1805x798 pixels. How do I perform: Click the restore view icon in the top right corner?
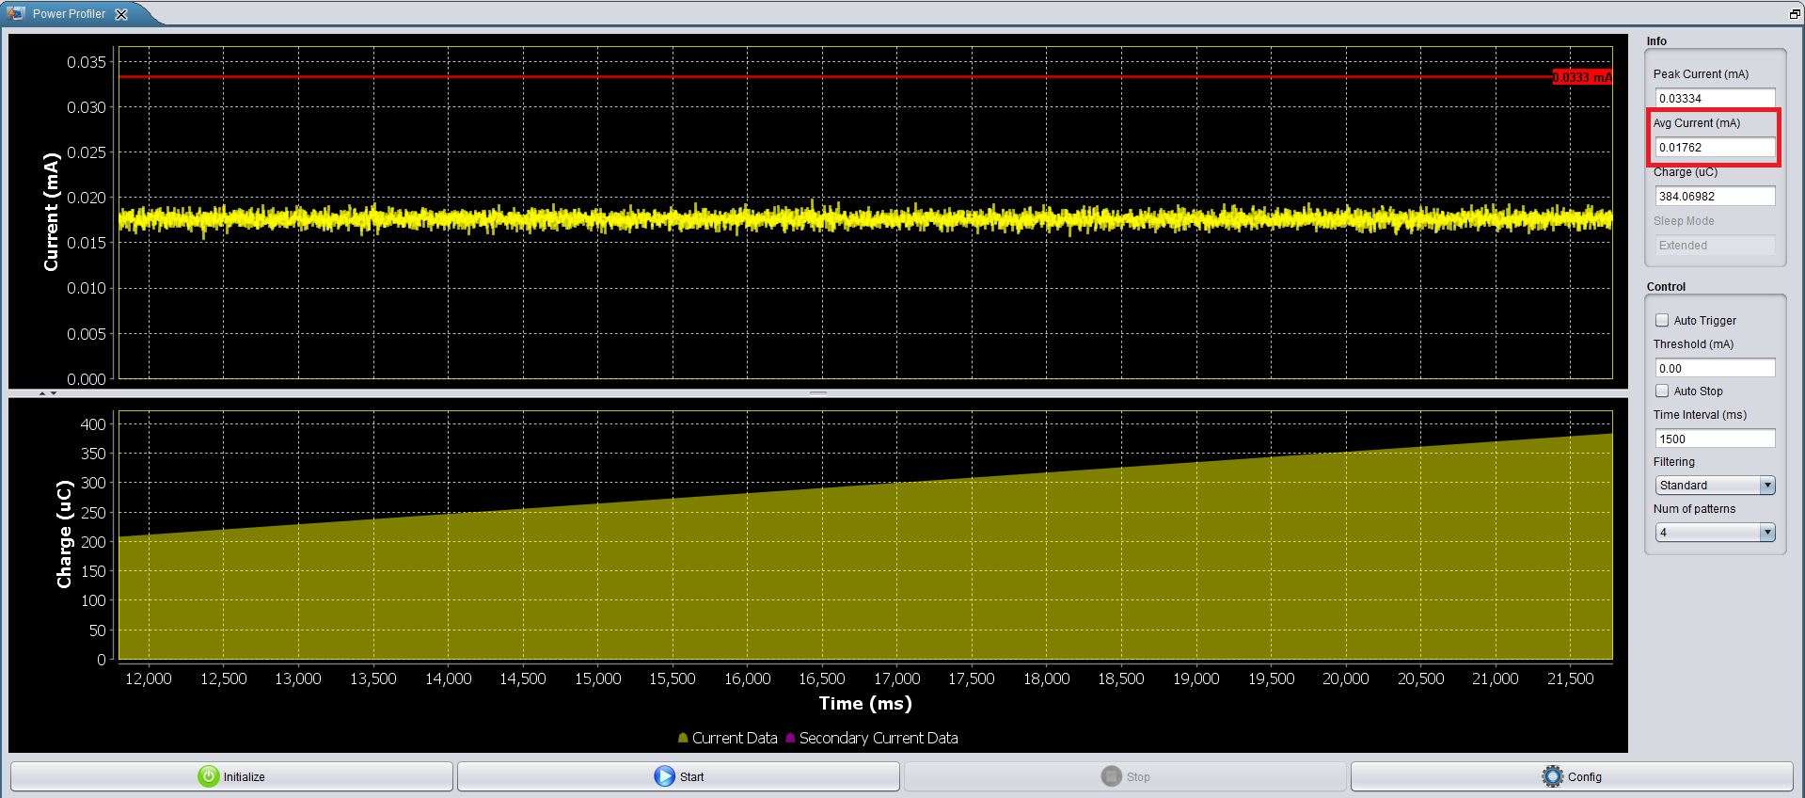(x=1795, y=14)
